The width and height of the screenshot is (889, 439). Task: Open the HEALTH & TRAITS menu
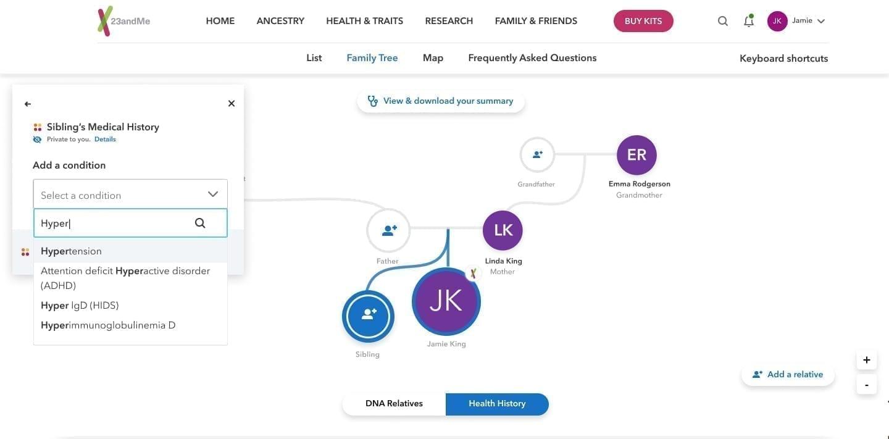pyautogui.click(x=364, y=21)
